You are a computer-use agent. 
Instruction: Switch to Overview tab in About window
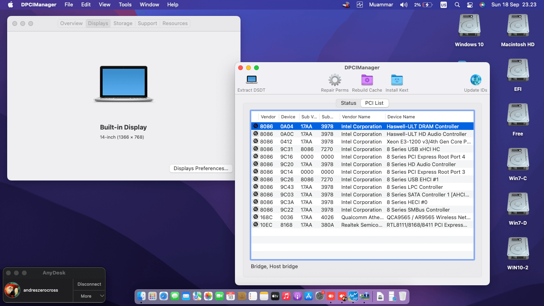[72, 24]
